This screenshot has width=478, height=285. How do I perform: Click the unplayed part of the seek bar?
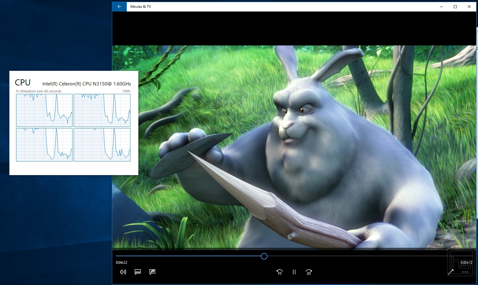coord(370,256)
